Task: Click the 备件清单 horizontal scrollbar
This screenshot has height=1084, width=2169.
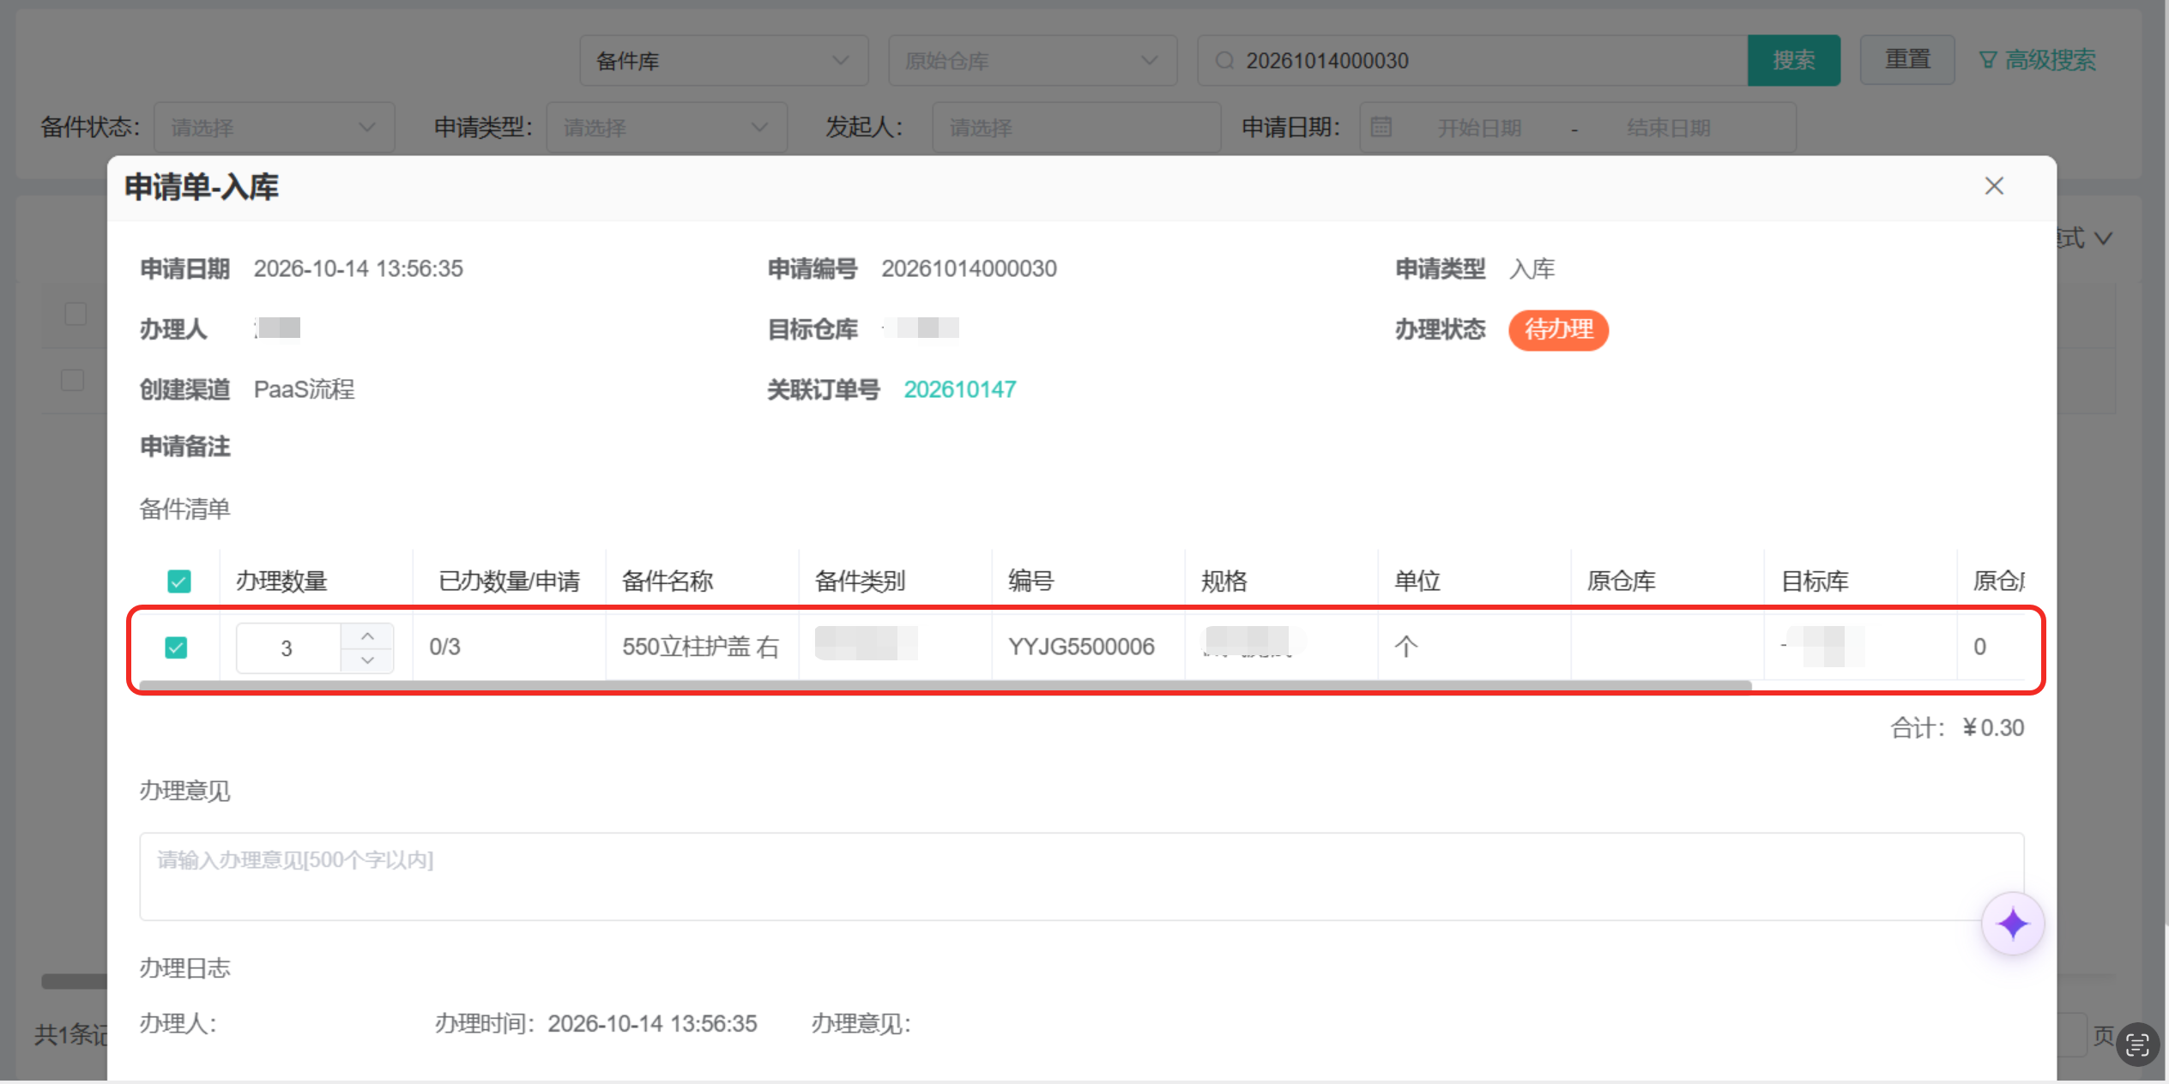Action: click(x=945, y=685)
